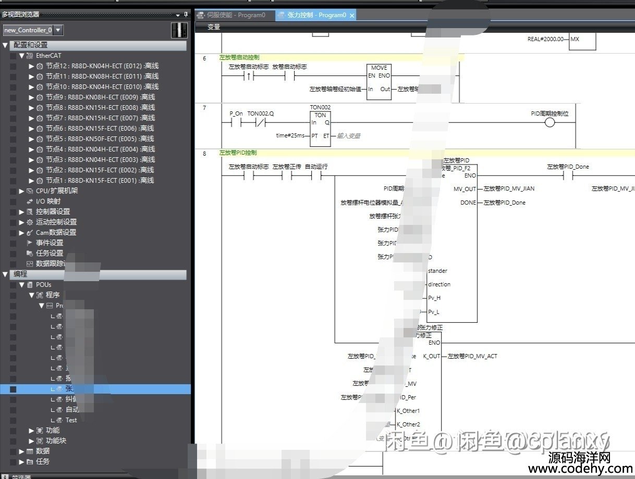The image size is (635, 479).
Task: Click the 左放卷PID_MV_ACT output variable
Action: 473,356
